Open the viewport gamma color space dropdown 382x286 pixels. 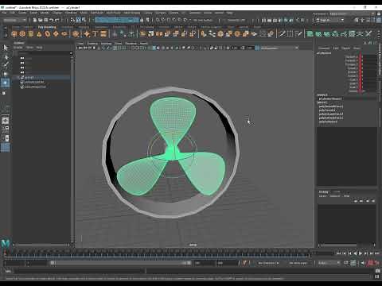coord(279,48)
